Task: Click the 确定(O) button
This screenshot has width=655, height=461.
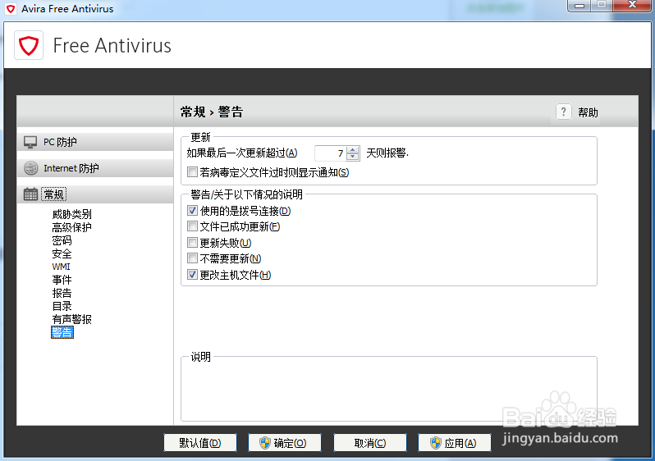Action: 285,443
